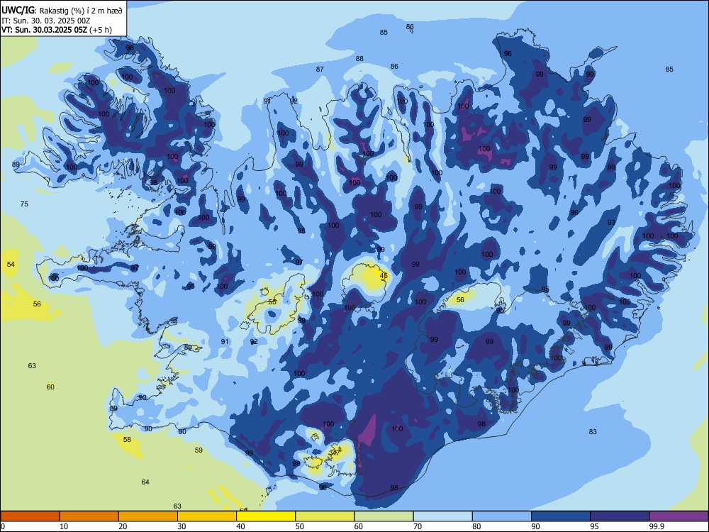Image resolution: width=709 pixels, height=532 pixels.
Task: Click the legend tick label '70'
Action: [x=418, y=526]
